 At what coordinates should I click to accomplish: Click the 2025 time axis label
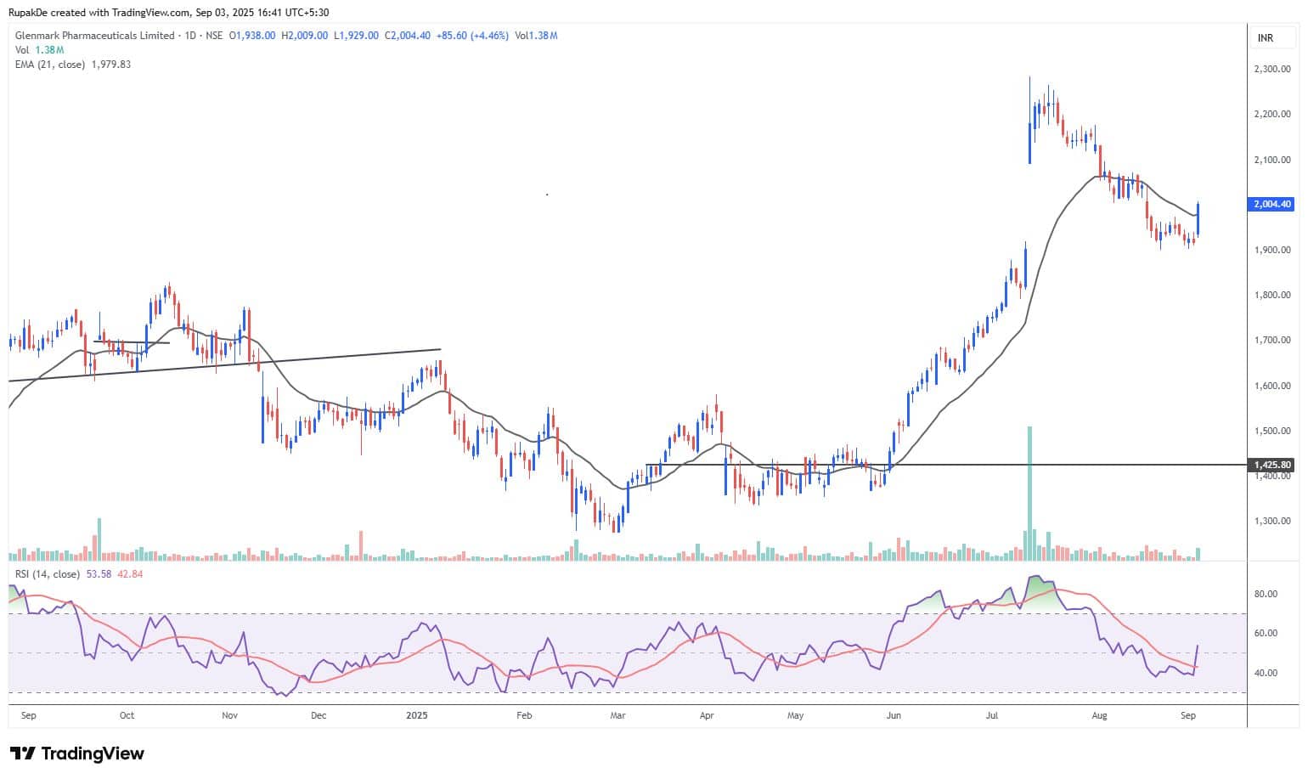point(416,715)
